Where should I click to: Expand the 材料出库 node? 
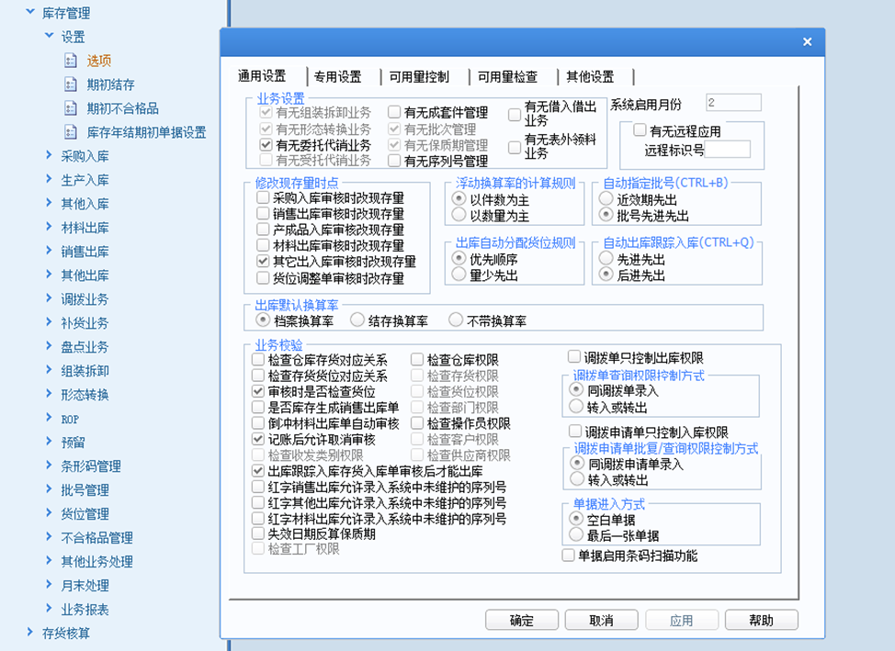pyautogui.click(x=49, y=227)
